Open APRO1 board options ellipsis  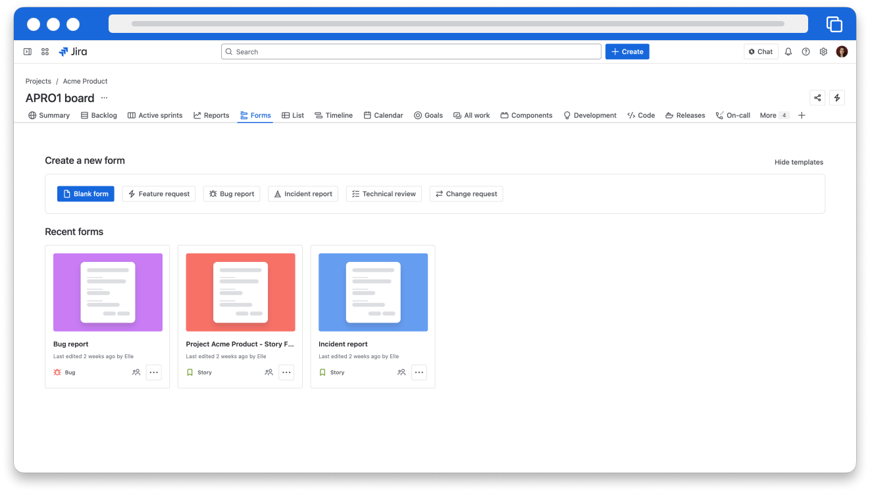(x=104, y=98)
